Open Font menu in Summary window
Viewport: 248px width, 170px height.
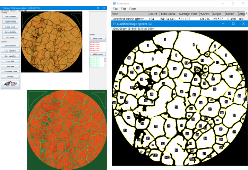[x=132, y=9]
